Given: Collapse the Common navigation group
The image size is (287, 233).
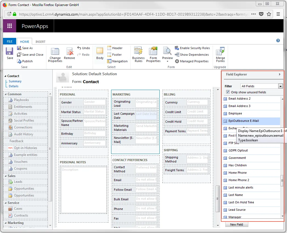Looking at the screenshot, I should click(x=5, y=94).
